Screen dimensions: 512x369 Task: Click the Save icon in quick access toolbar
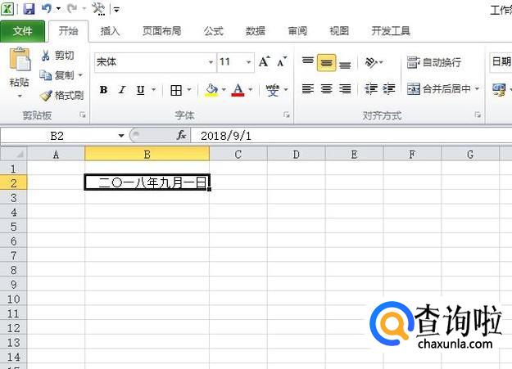tap(29, 9)
